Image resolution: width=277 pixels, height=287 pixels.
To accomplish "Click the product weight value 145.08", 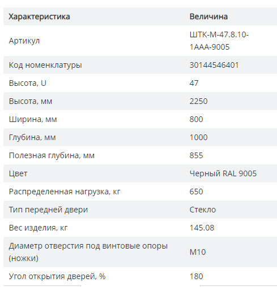I will pyautogui.click(x=202, y=228).
